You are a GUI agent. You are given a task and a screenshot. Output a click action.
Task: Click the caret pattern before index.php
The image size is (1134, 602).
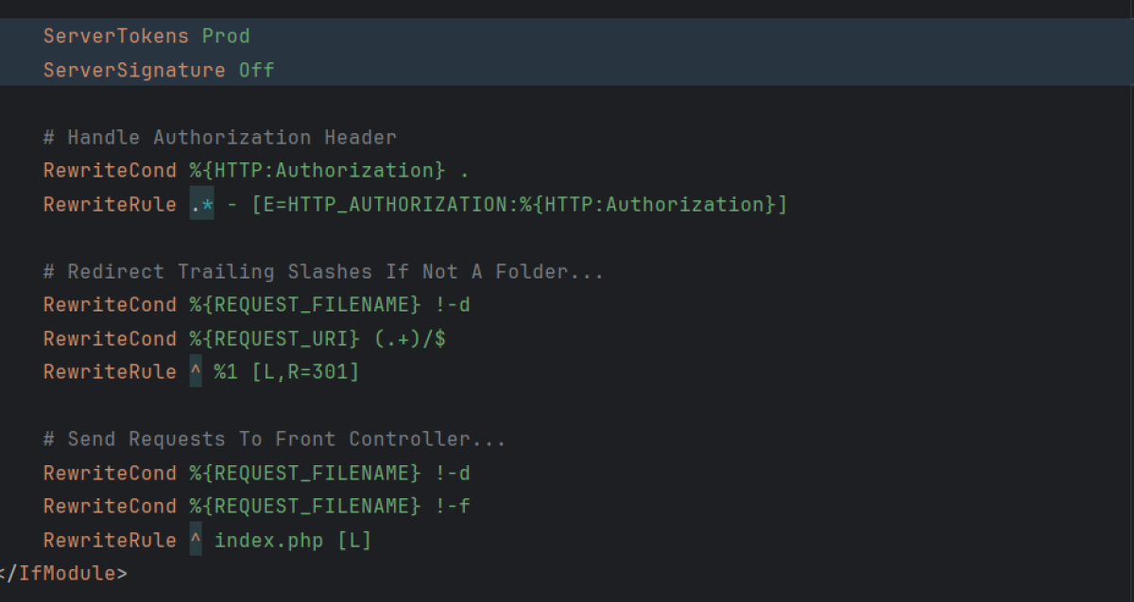pos(196,541)
